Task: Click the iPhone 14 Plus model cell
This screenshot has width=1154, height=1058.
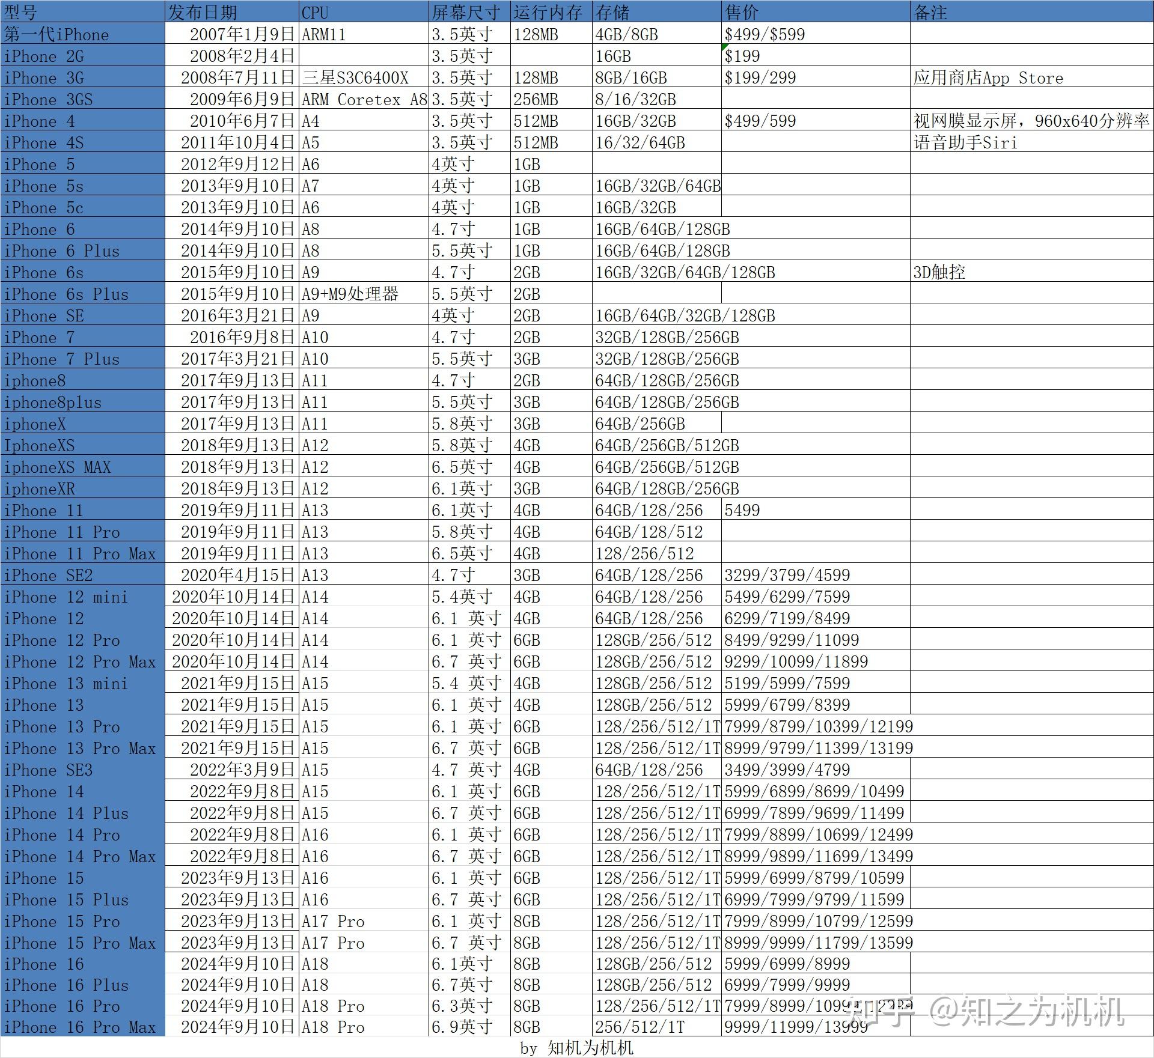Action: coord(83,813)
